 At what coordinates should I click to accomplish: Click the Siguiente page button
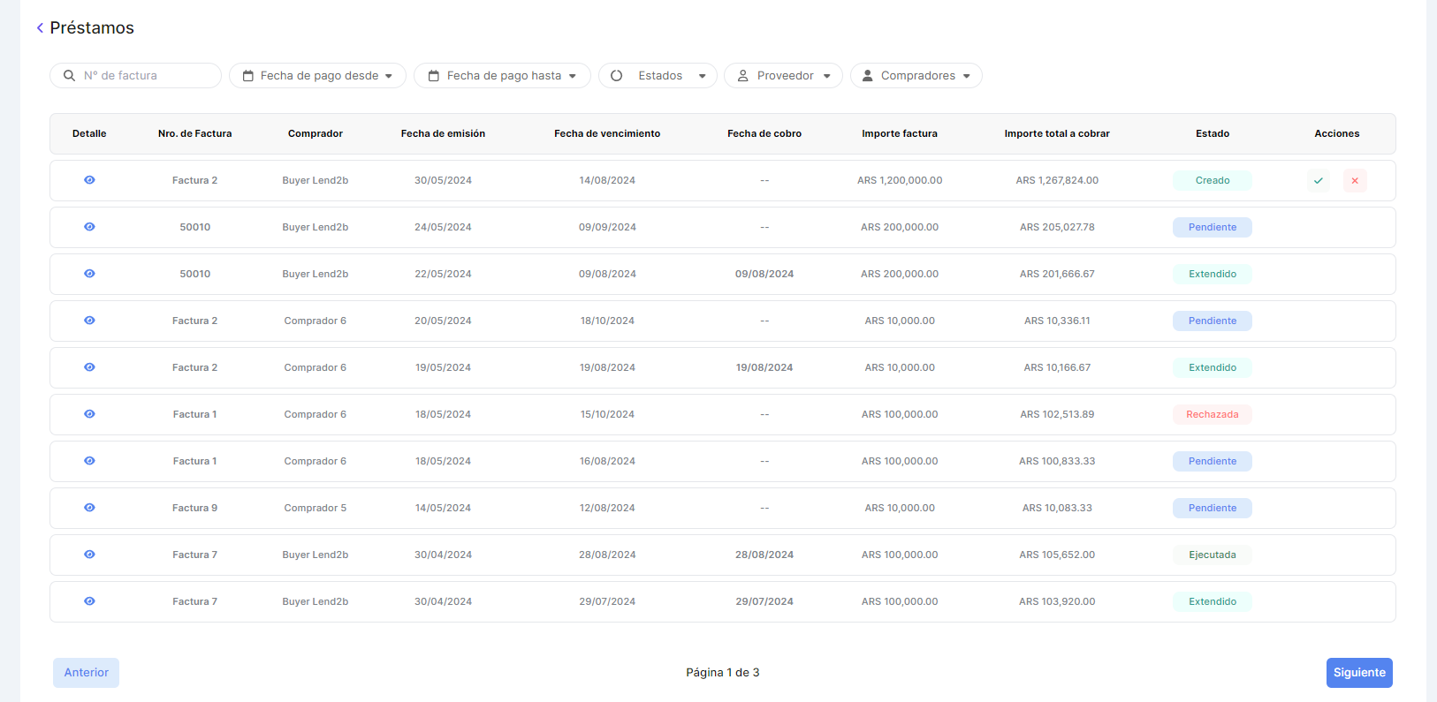[x=1358, y=673]
